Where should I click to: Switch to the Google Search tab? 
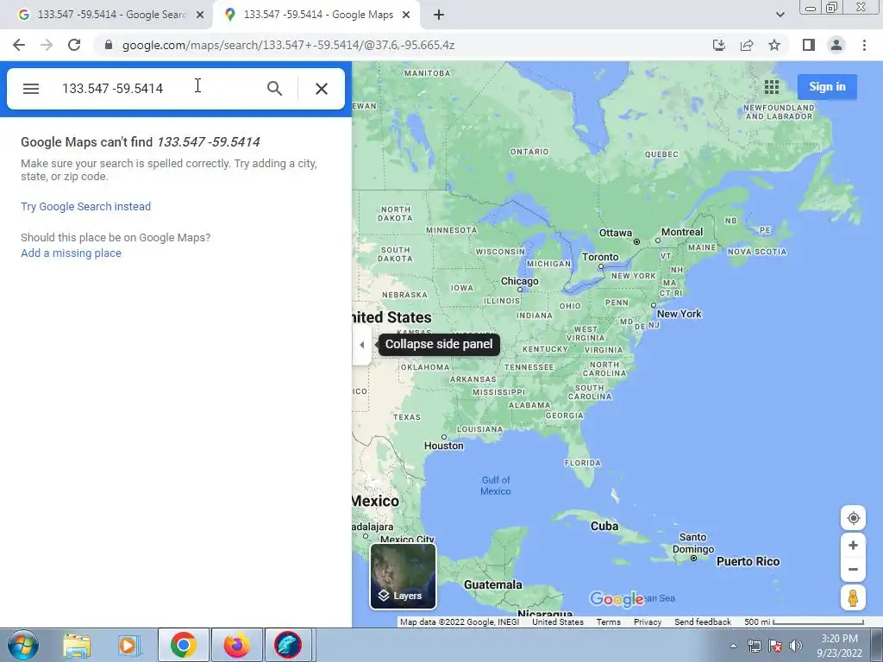click(107, 15)
